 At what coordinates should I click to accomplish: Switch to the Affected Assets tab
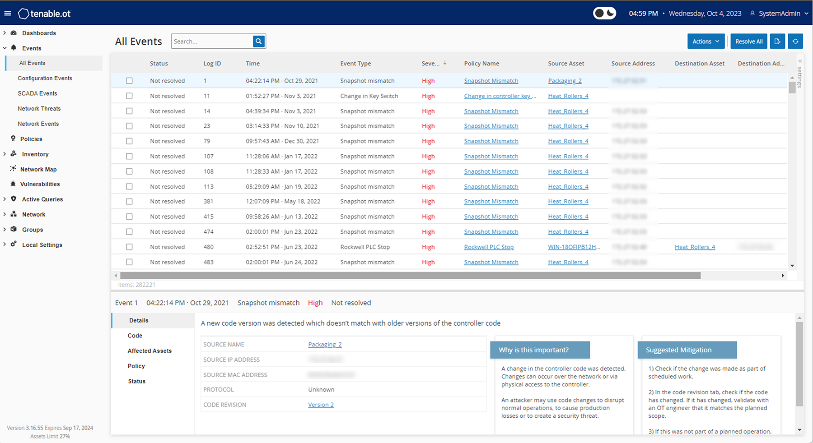pos(150,351)
